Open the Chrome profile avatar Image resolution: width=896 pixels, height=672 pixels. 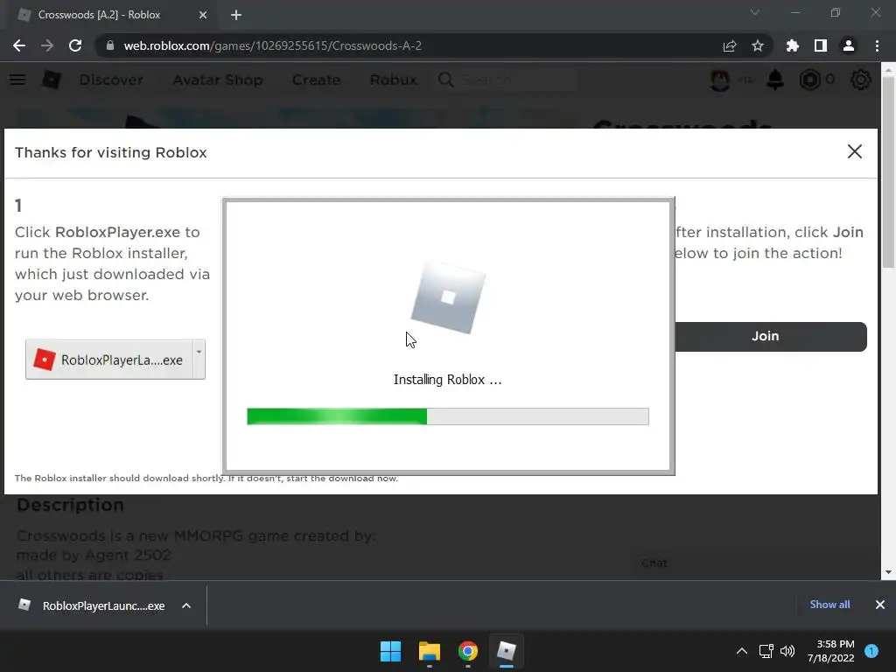point(849,45)
